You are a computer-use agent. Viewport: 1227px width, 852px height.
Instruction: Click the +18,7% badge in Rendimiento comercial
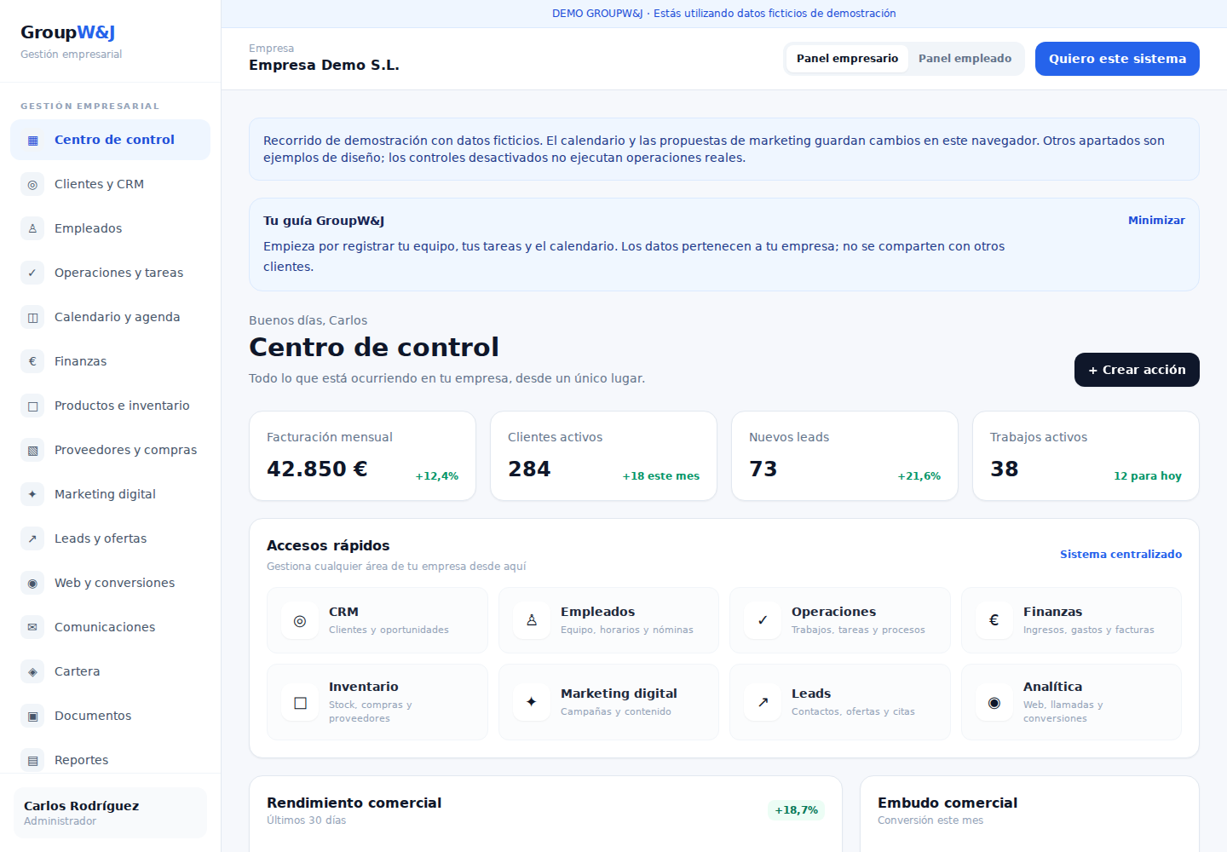tap(797, 810)
